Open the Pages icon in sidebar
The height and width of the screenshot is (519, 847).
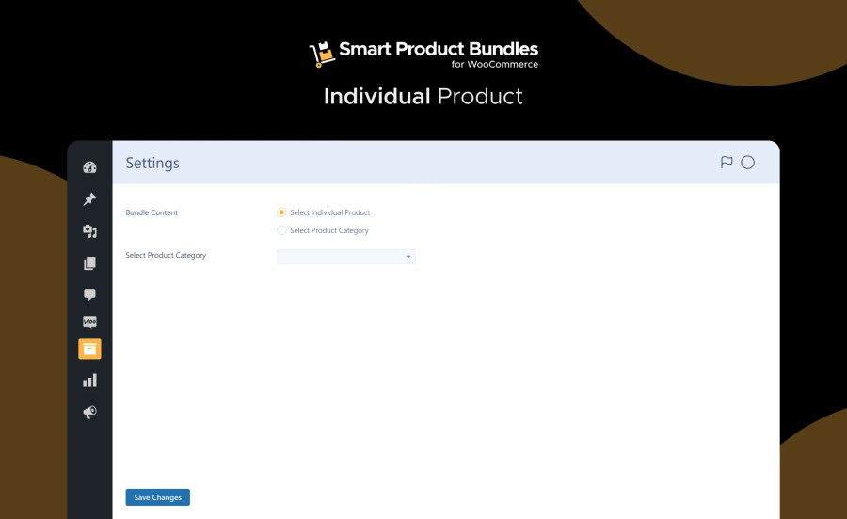point(89,262)
